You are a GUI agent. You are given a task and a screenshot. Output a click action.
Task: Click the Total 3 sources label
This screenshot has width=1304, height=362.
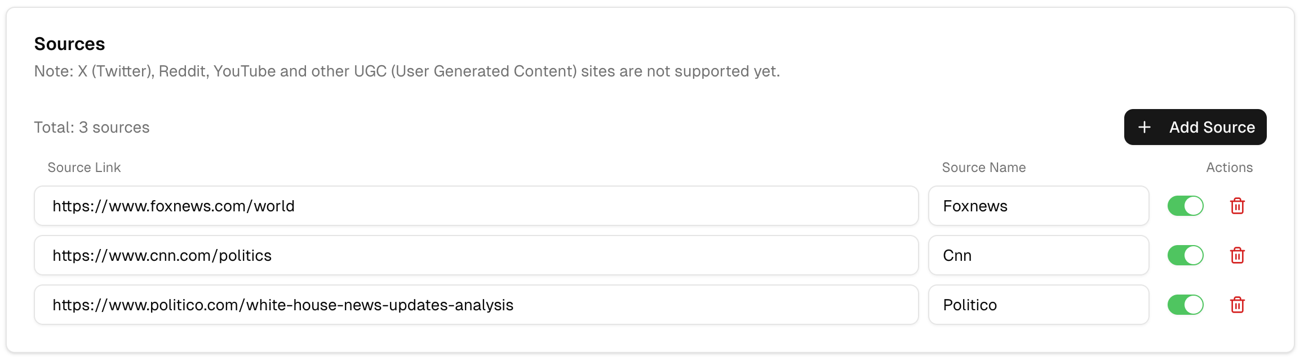[92, 127]
